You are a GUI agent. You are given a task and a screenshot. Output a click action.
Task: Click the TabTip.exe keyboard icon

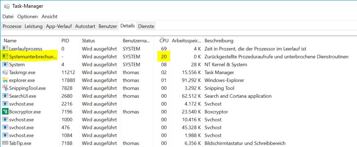point(5,143)
